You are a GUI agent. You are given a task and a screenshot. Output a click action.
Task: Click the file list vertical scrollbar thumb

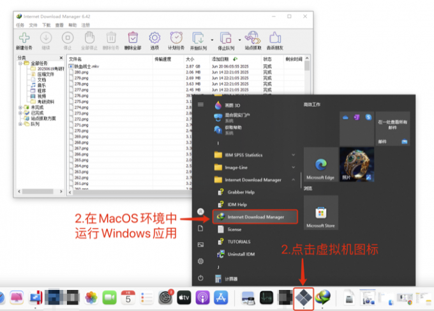pyautogui.click(x=307, y=66)
